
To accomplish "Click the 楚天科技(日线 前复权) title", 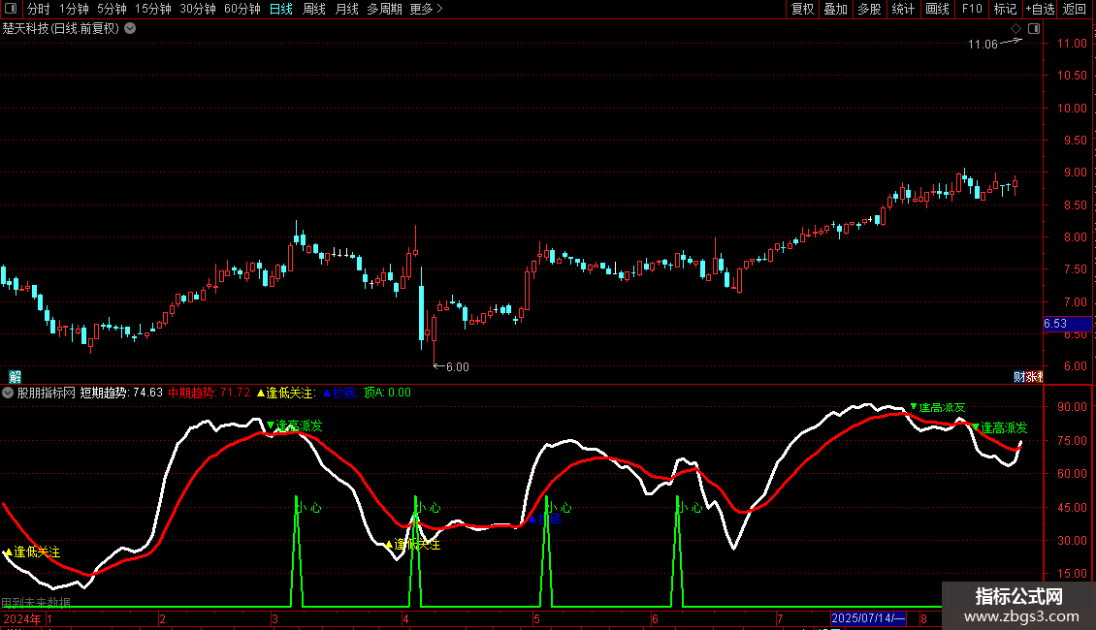I will 61,29.
